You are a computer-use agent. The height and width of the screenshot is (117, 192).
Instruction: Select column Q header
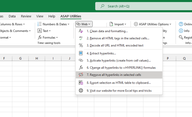[184, 58]
